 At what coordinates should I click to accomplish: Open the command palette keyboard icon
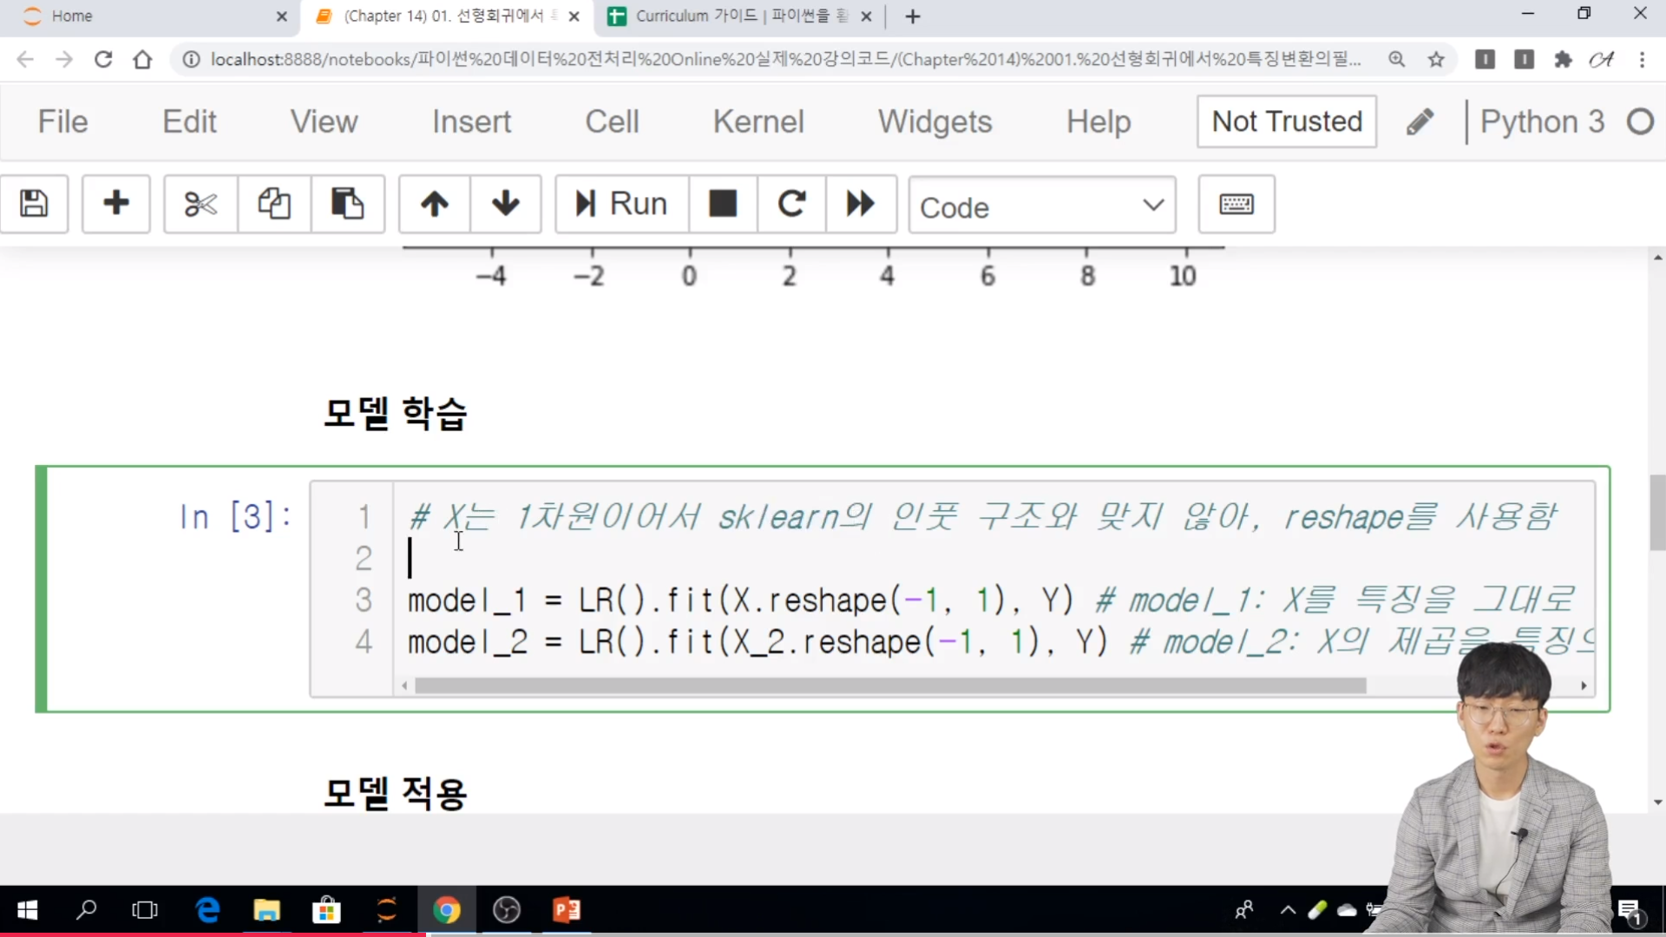click(1236, 205)
